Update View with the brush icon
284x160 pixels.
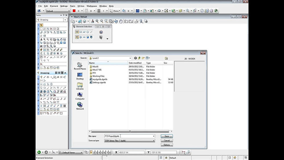coord(92,21)
